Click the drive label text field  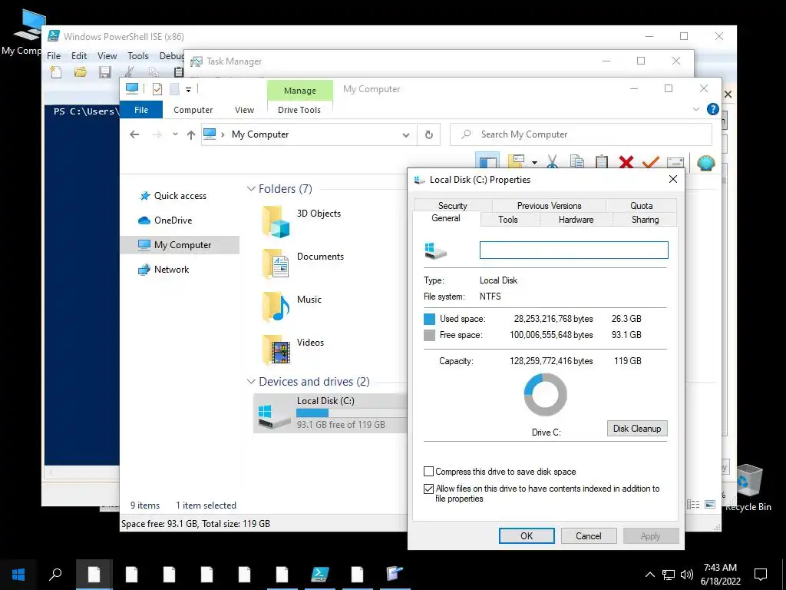pyautogui.click(x=573, y=250)
